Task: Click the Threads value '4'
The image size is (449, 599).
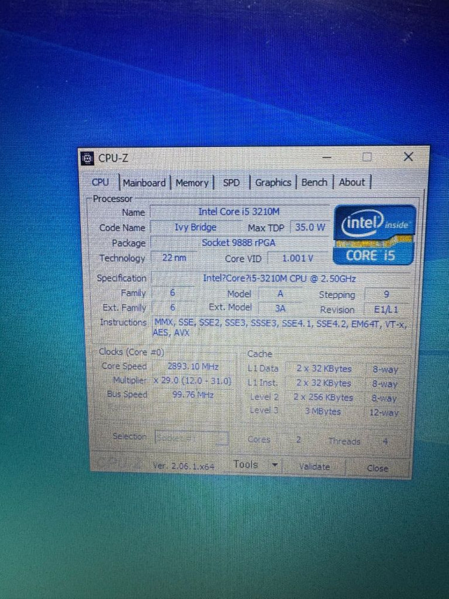Action: point(385,442)
